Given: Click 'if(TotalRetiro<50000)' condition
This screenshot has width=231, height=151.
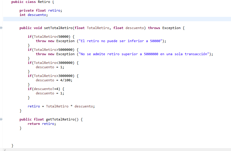Looking at the screenshot, I should 49,37.
